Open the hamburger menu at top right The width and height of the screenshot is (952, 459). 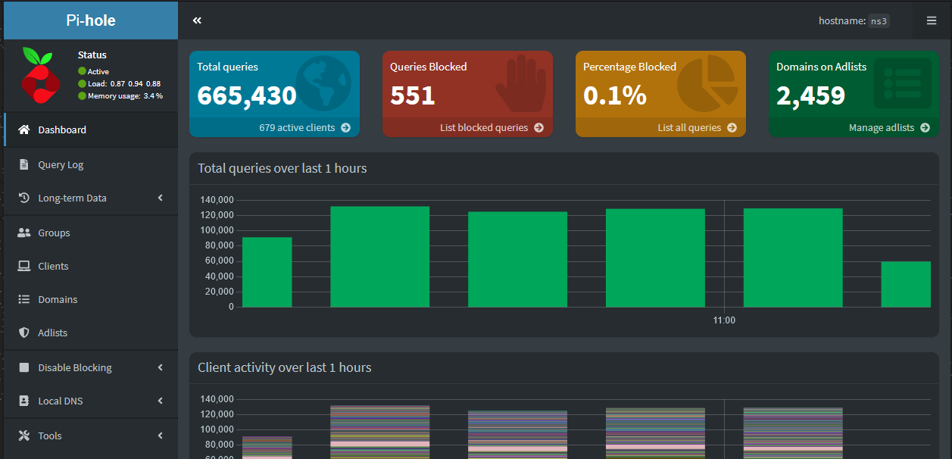pos(932,20)
